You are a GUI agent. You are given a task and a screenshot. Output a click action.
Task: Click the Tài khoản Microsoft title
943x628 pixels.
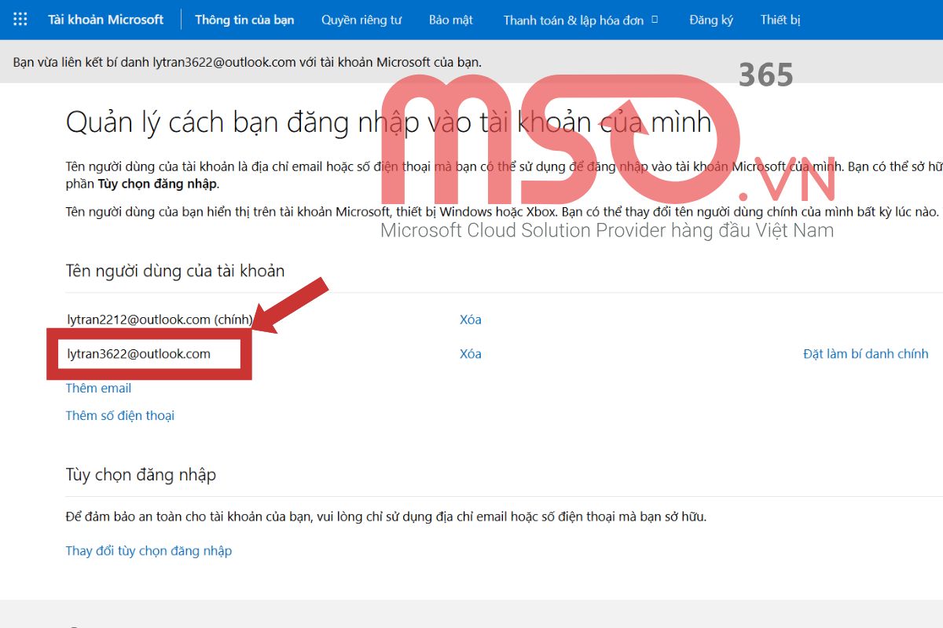coord(106,20)
